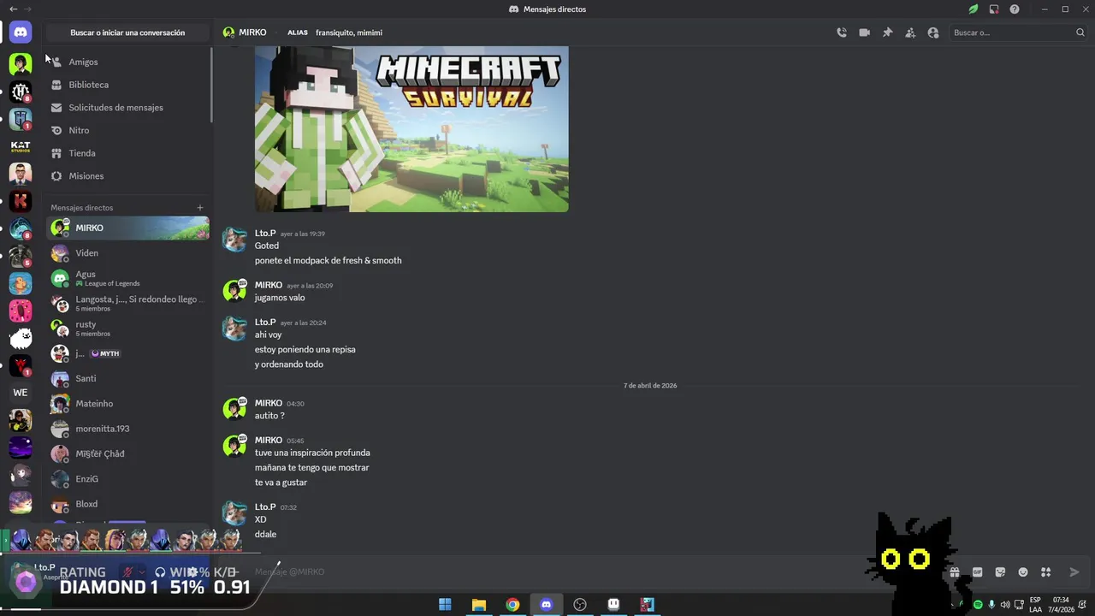Open Discord home direct messages icon
The height and width of the screenshot is (616, 1095).
pyautogui.click(x=21, y=33)
